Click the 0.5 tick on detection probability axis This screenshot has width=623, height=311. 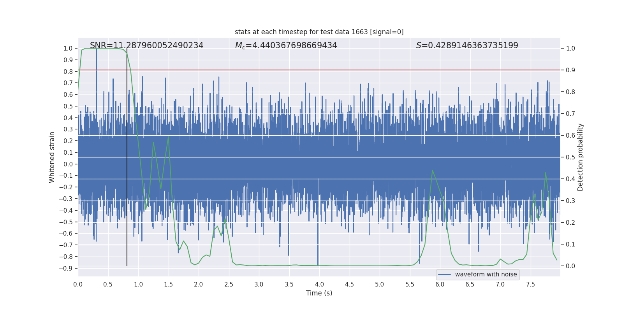point(570,157)
